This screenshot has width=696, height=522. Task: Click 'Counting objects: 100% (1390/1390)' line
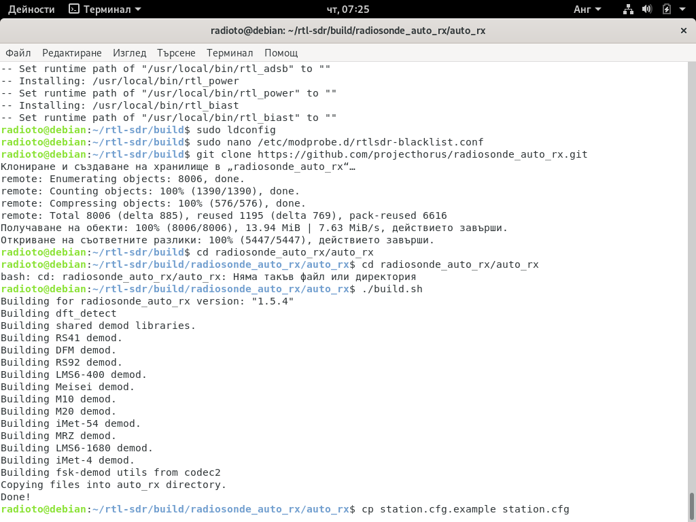(x=150, y=191)
